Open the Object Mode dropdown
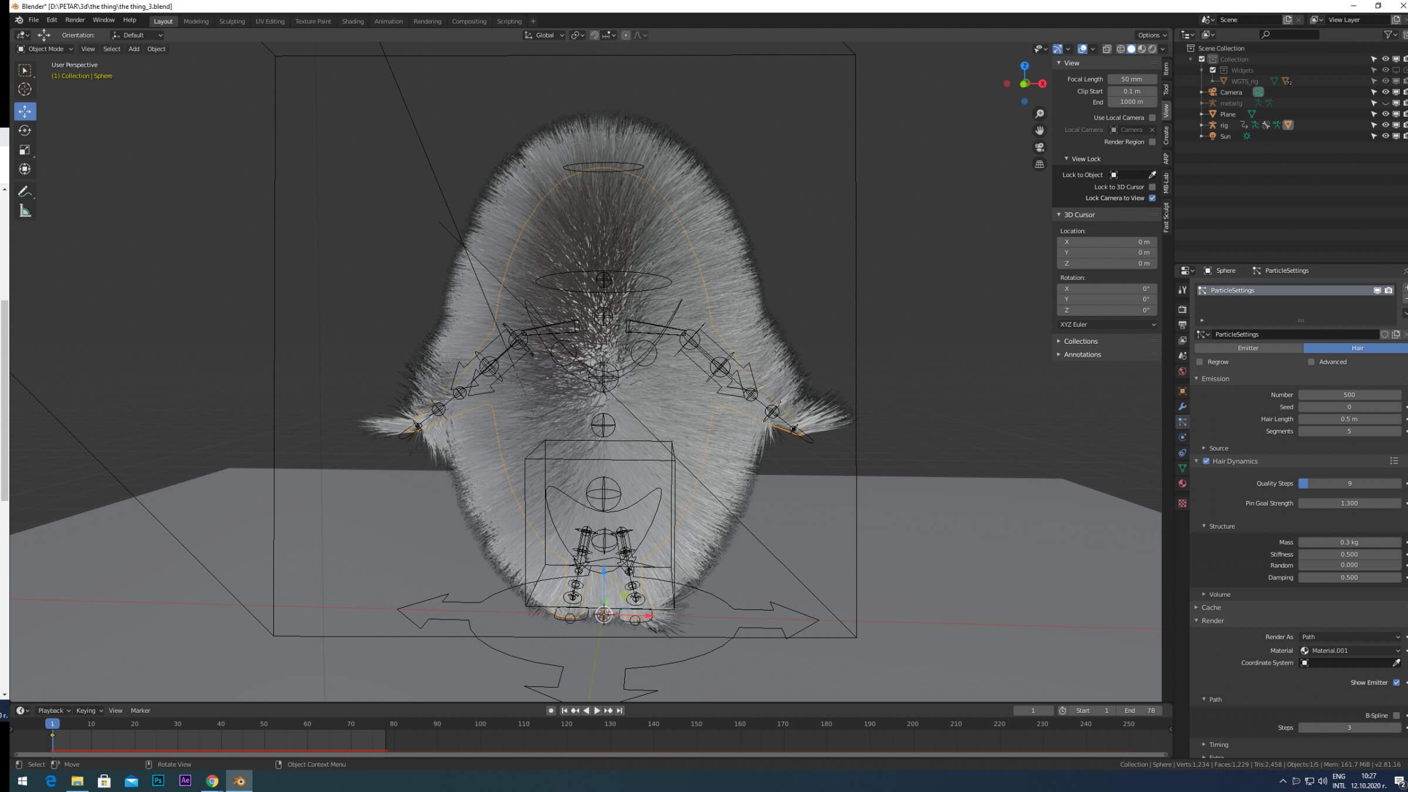 tap(46, 49)
